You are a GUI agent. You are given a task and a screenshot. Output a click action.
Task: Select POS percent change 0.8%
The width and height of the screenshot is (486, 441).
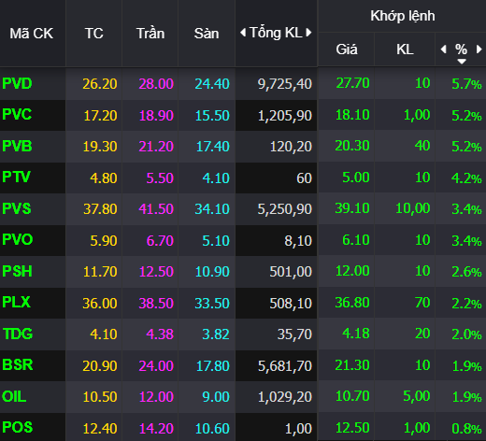(466, 429)
